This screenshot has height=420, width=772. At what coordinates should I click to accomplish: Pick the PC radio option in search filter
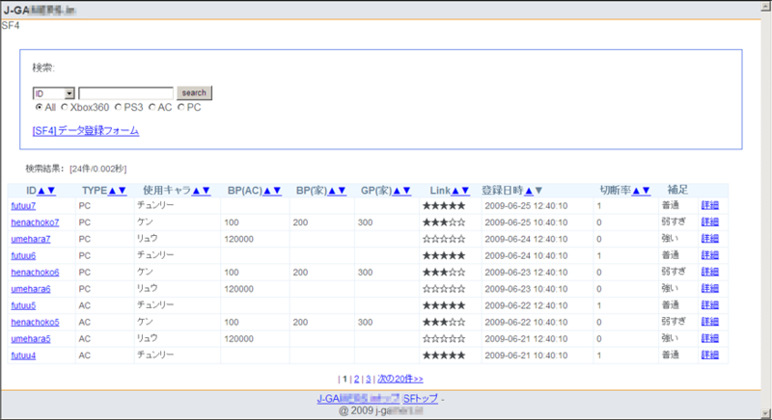181,107
